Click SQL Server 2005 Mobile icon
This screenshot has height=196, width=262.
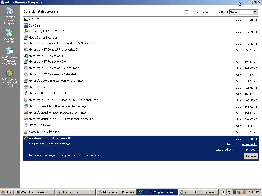[x=26, y=100]
